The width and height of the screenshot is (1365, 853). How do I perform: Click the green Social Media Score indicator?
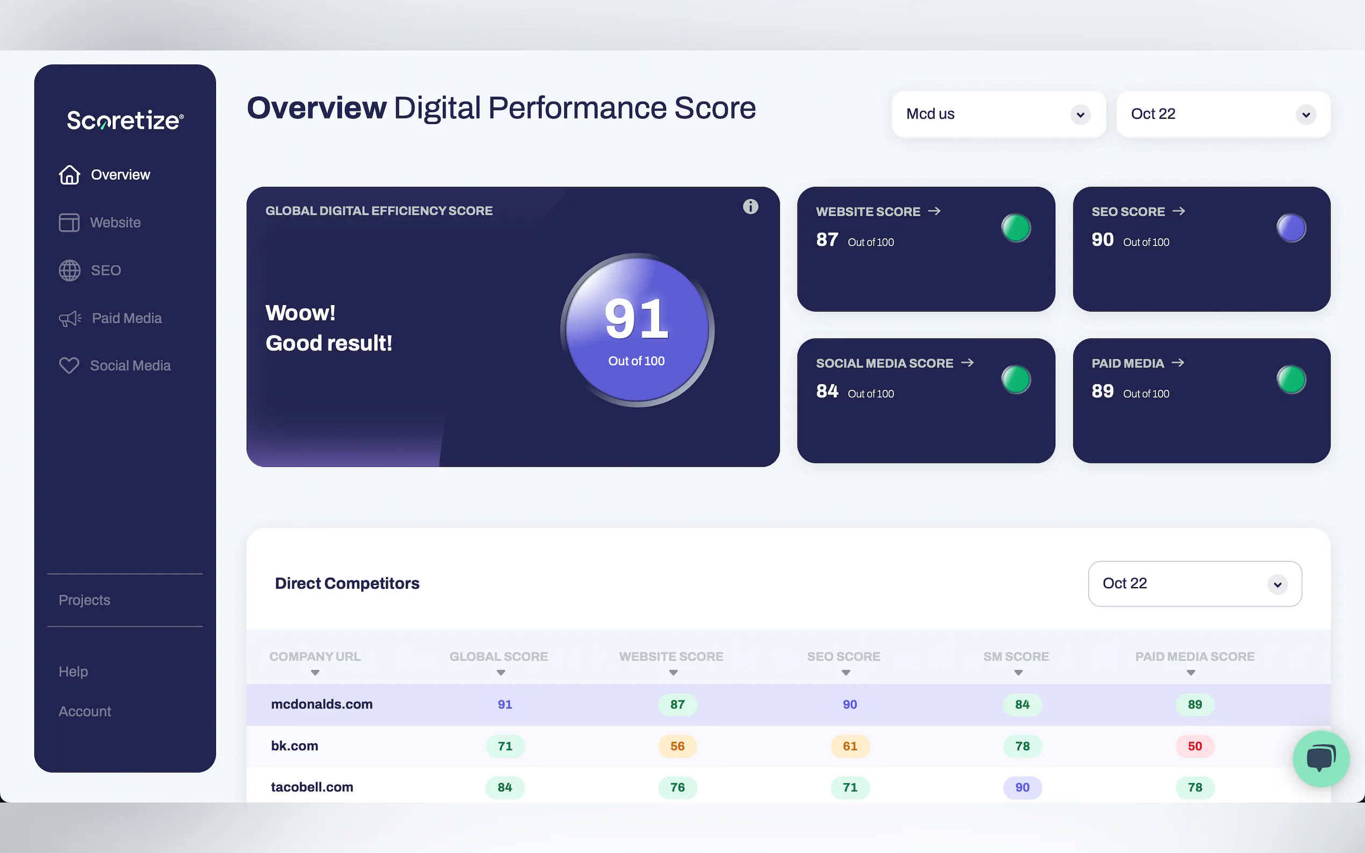pyautogui.click(x=1016, y=379)
